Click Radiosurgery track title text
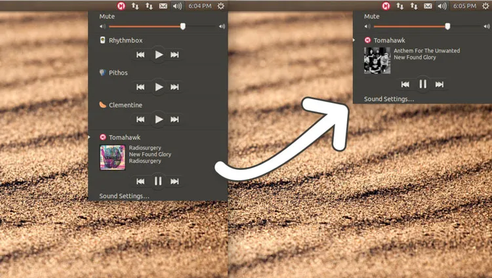The height and width of the screenshot is (278, 492). tap(145, 148)
